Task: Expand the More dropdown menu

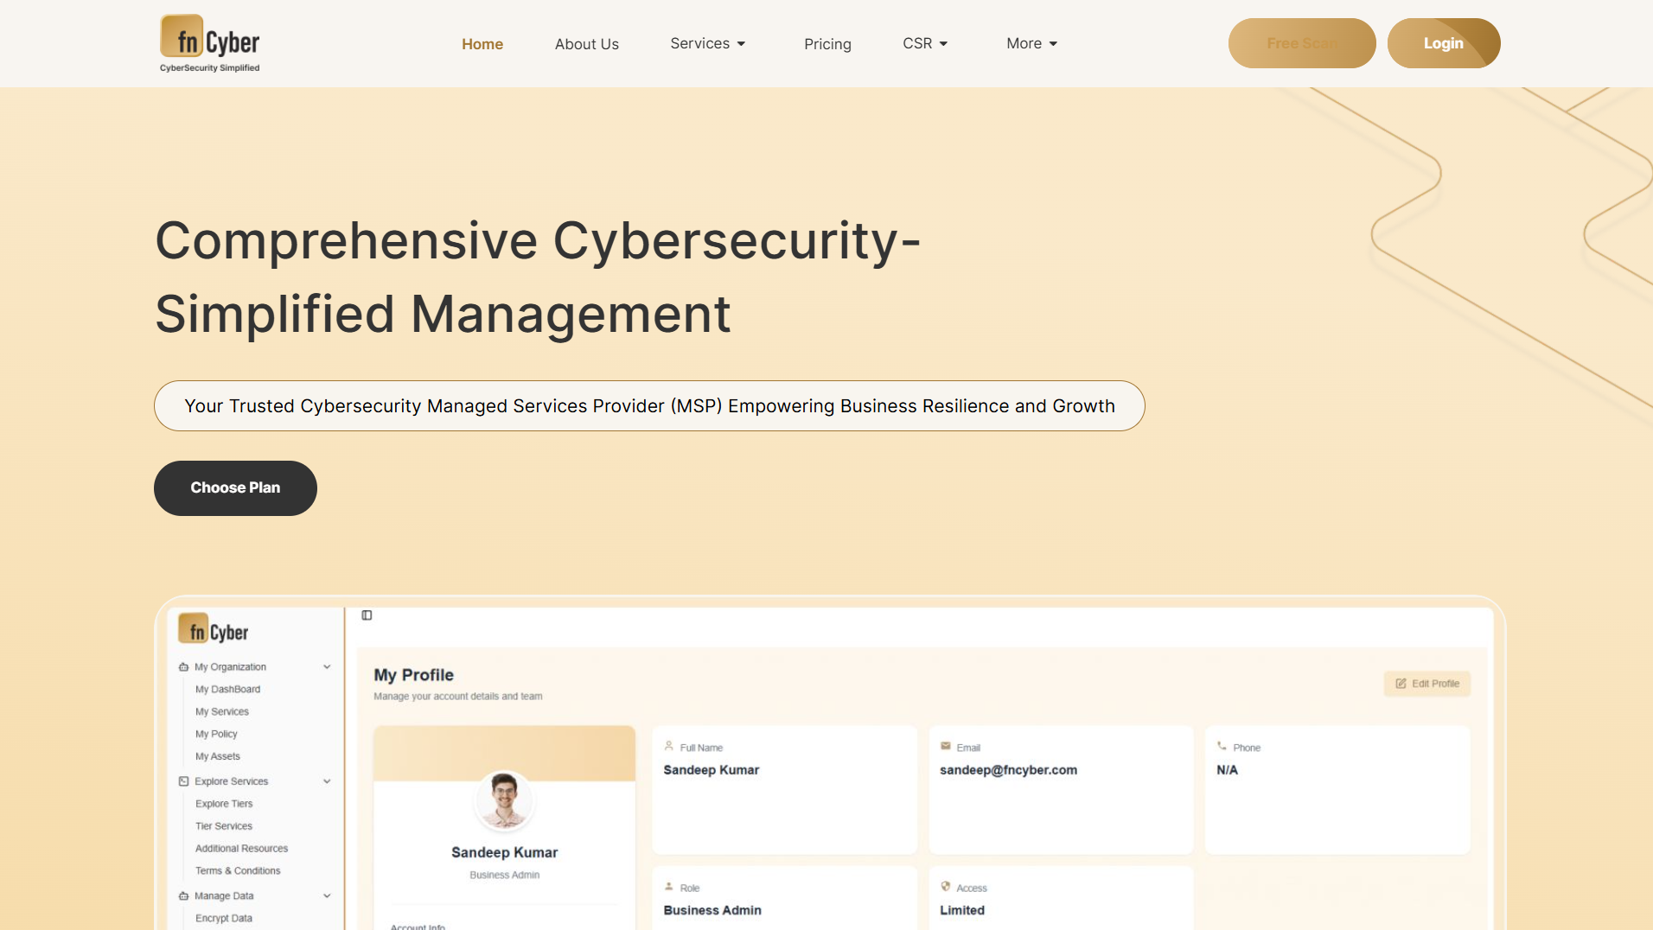Action: click(1031, 44)
